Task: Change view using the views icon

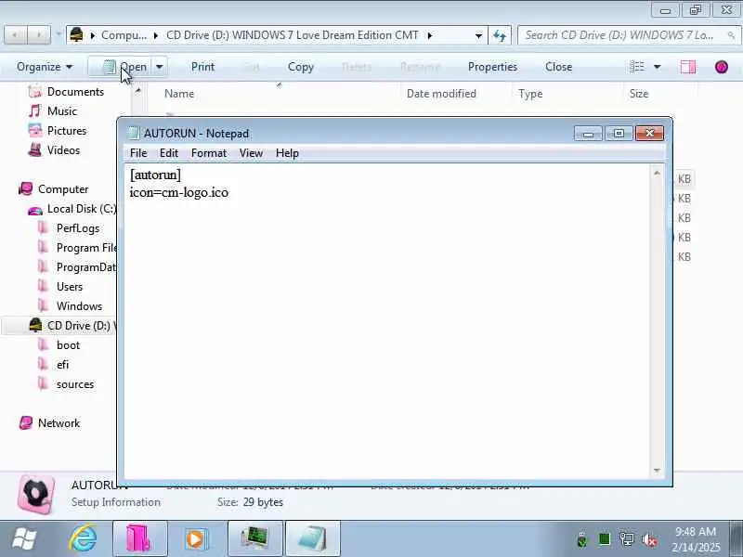Action: point(637,67)
